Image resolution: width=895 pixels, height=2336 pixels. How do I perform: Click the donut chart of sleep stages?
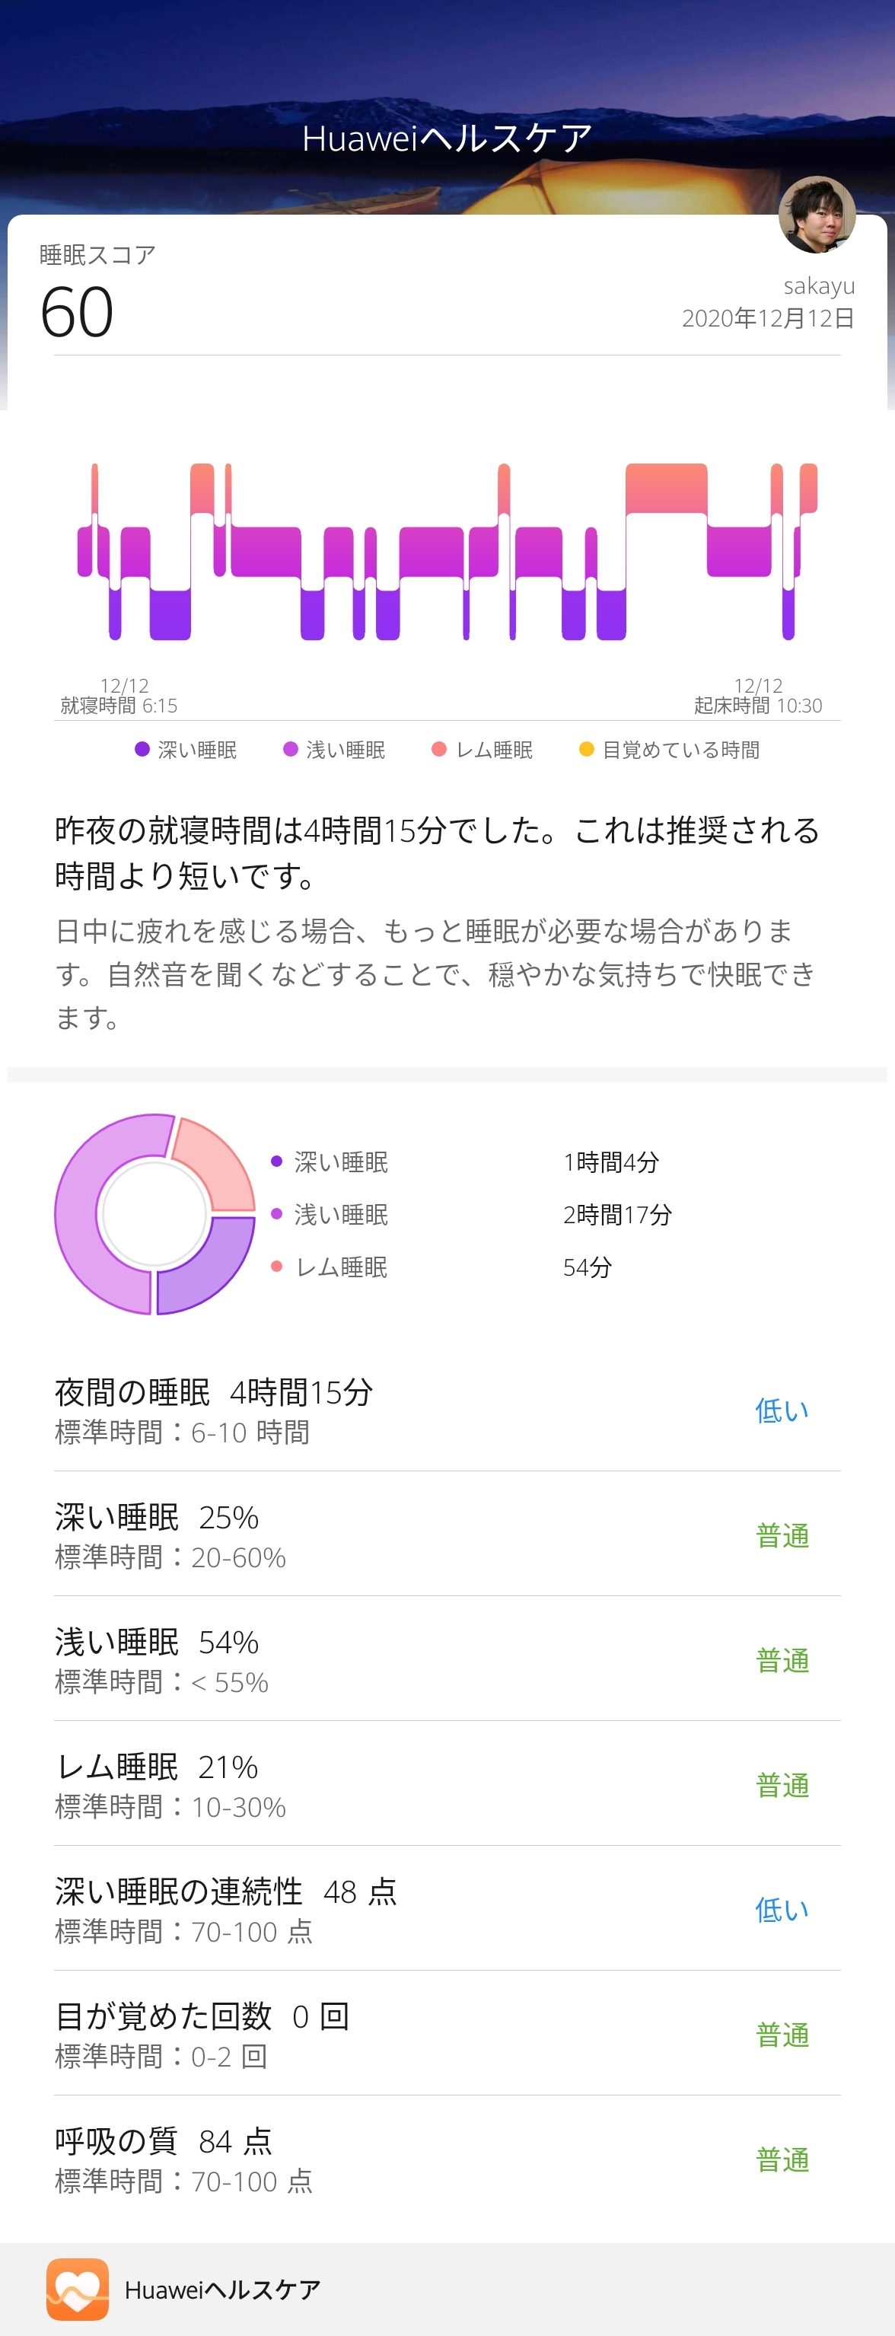coord(155,1214)
